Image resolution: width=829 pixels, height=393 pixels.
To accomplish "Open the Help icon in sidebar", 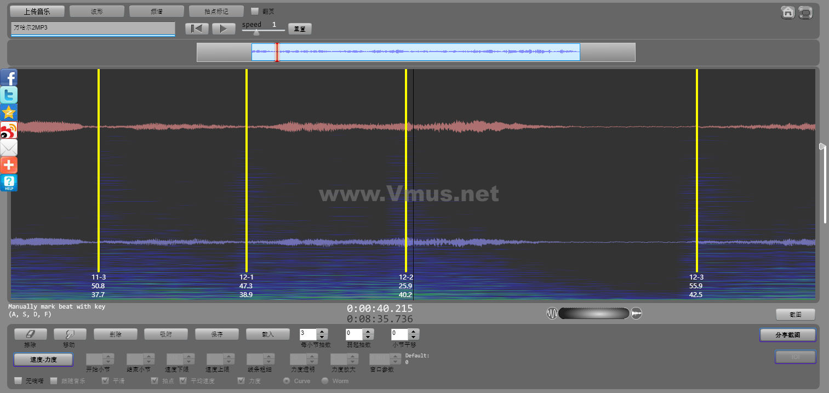I will point(9,183).
